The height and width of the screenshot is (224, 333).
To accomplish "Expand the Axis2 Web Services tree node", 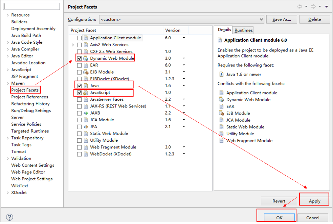I will [73, 45].
